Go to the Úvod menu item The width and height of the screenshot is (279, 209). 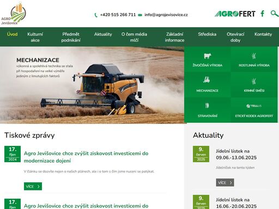point(13,34)
